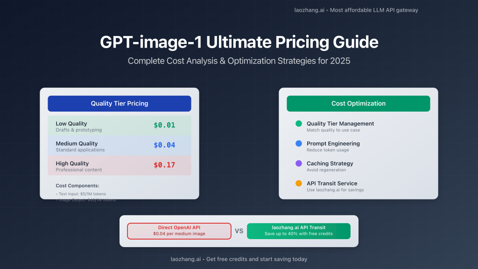Click the 'API Transit Service' heading
The width and height of the screenshot is (478, 269).
(x=332, y=183)
